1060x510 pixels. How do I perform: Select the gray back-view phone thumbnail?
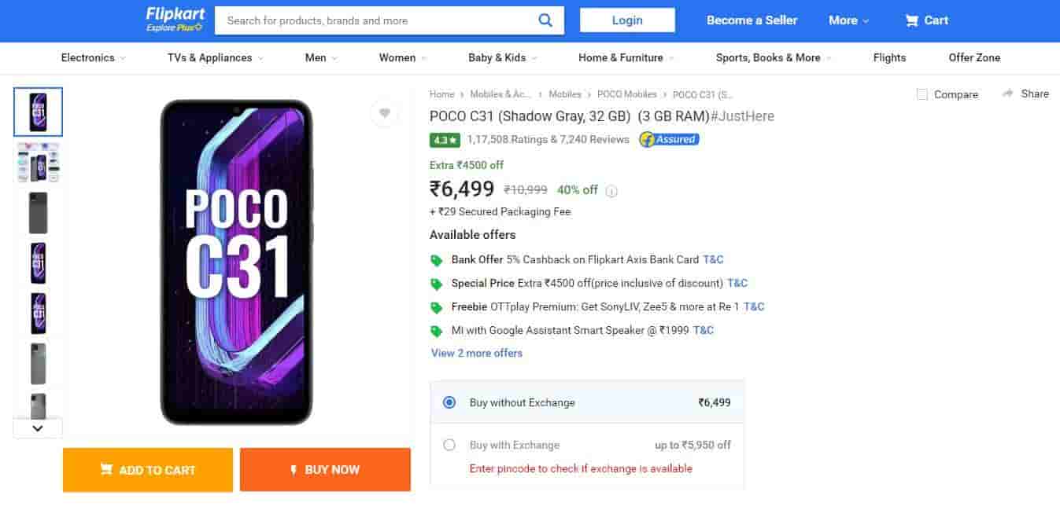pyautogui.click(x=38, y=213)
